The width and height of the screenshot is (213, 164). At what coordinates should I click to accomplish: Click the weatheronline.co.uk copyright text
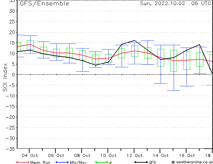(192, 162)
